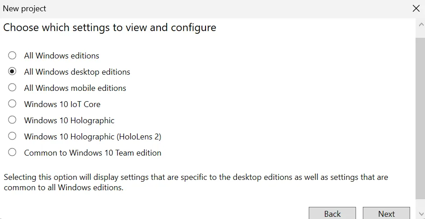This screenshot has width=425, height=219.
Task: Click the 'All Windows mobile editions' label text
Action: tap(75, 88)
